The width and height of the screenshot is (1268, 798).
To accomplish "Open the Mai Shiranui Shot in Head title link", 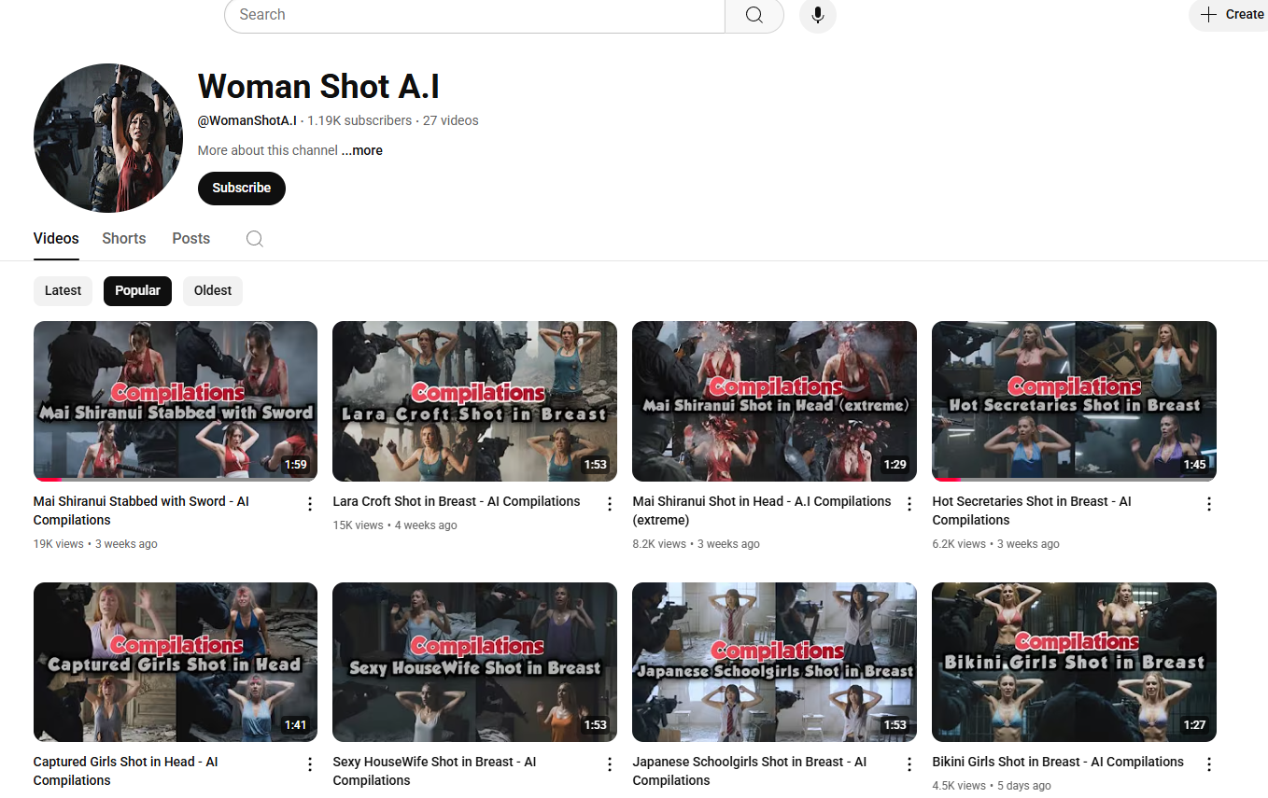I will point(762,511).
